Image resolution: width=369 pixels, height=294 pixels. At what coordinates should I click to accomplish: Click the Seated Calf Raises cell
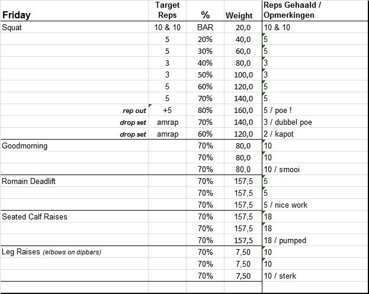click(x=35, y=217)
